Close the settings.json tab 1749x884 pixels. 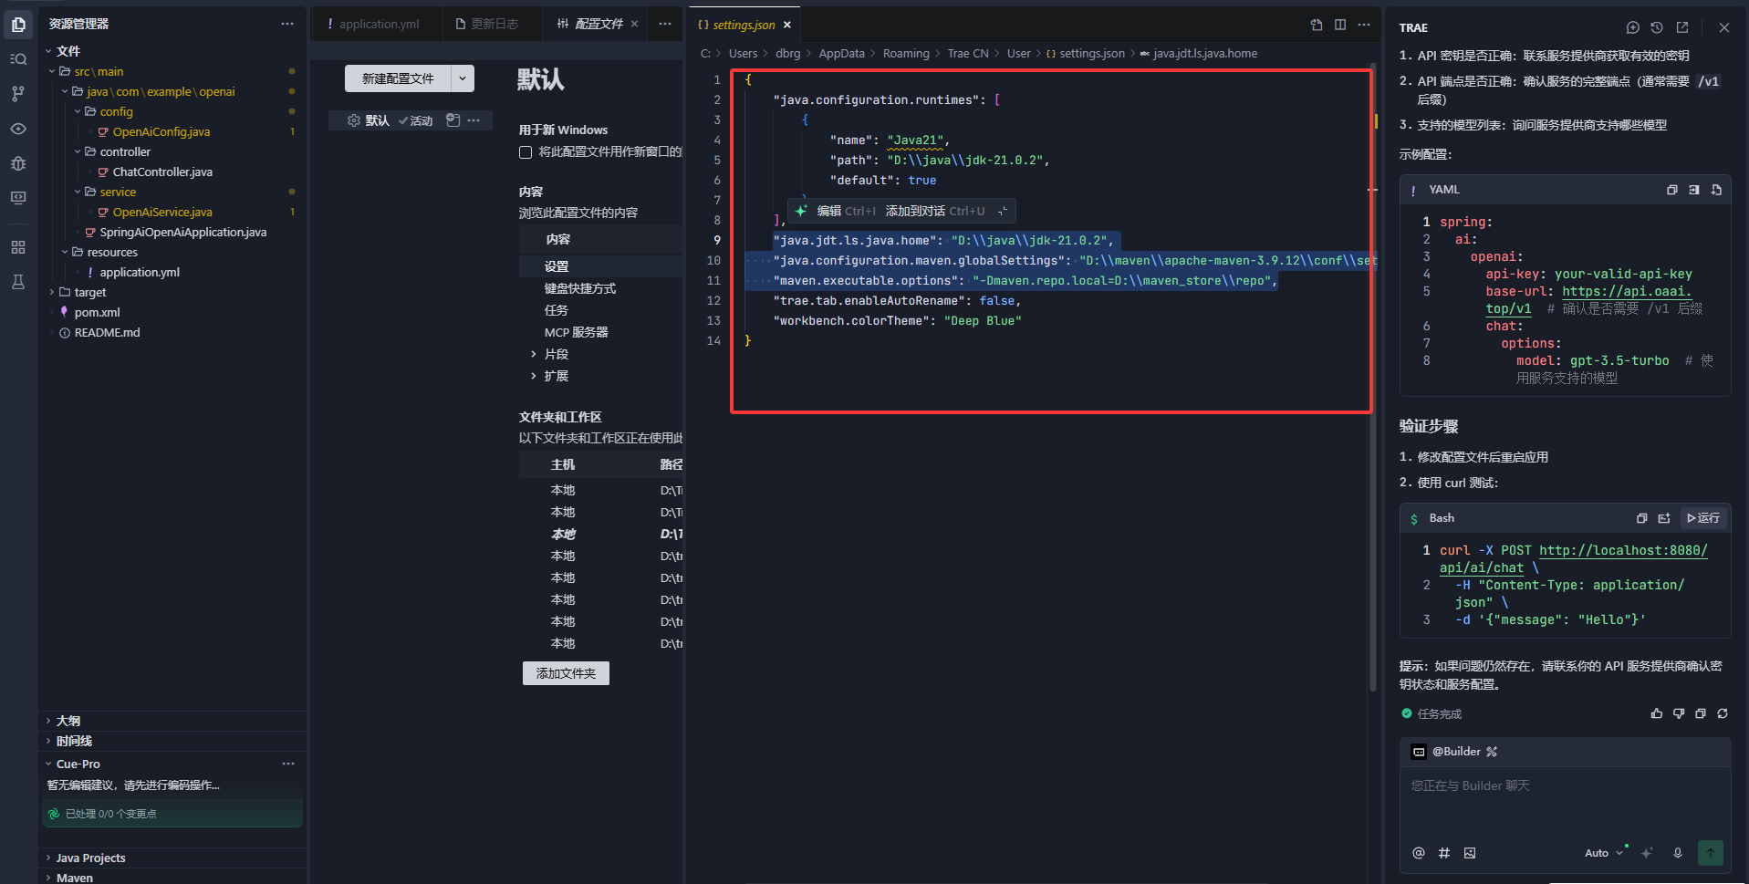787,25
